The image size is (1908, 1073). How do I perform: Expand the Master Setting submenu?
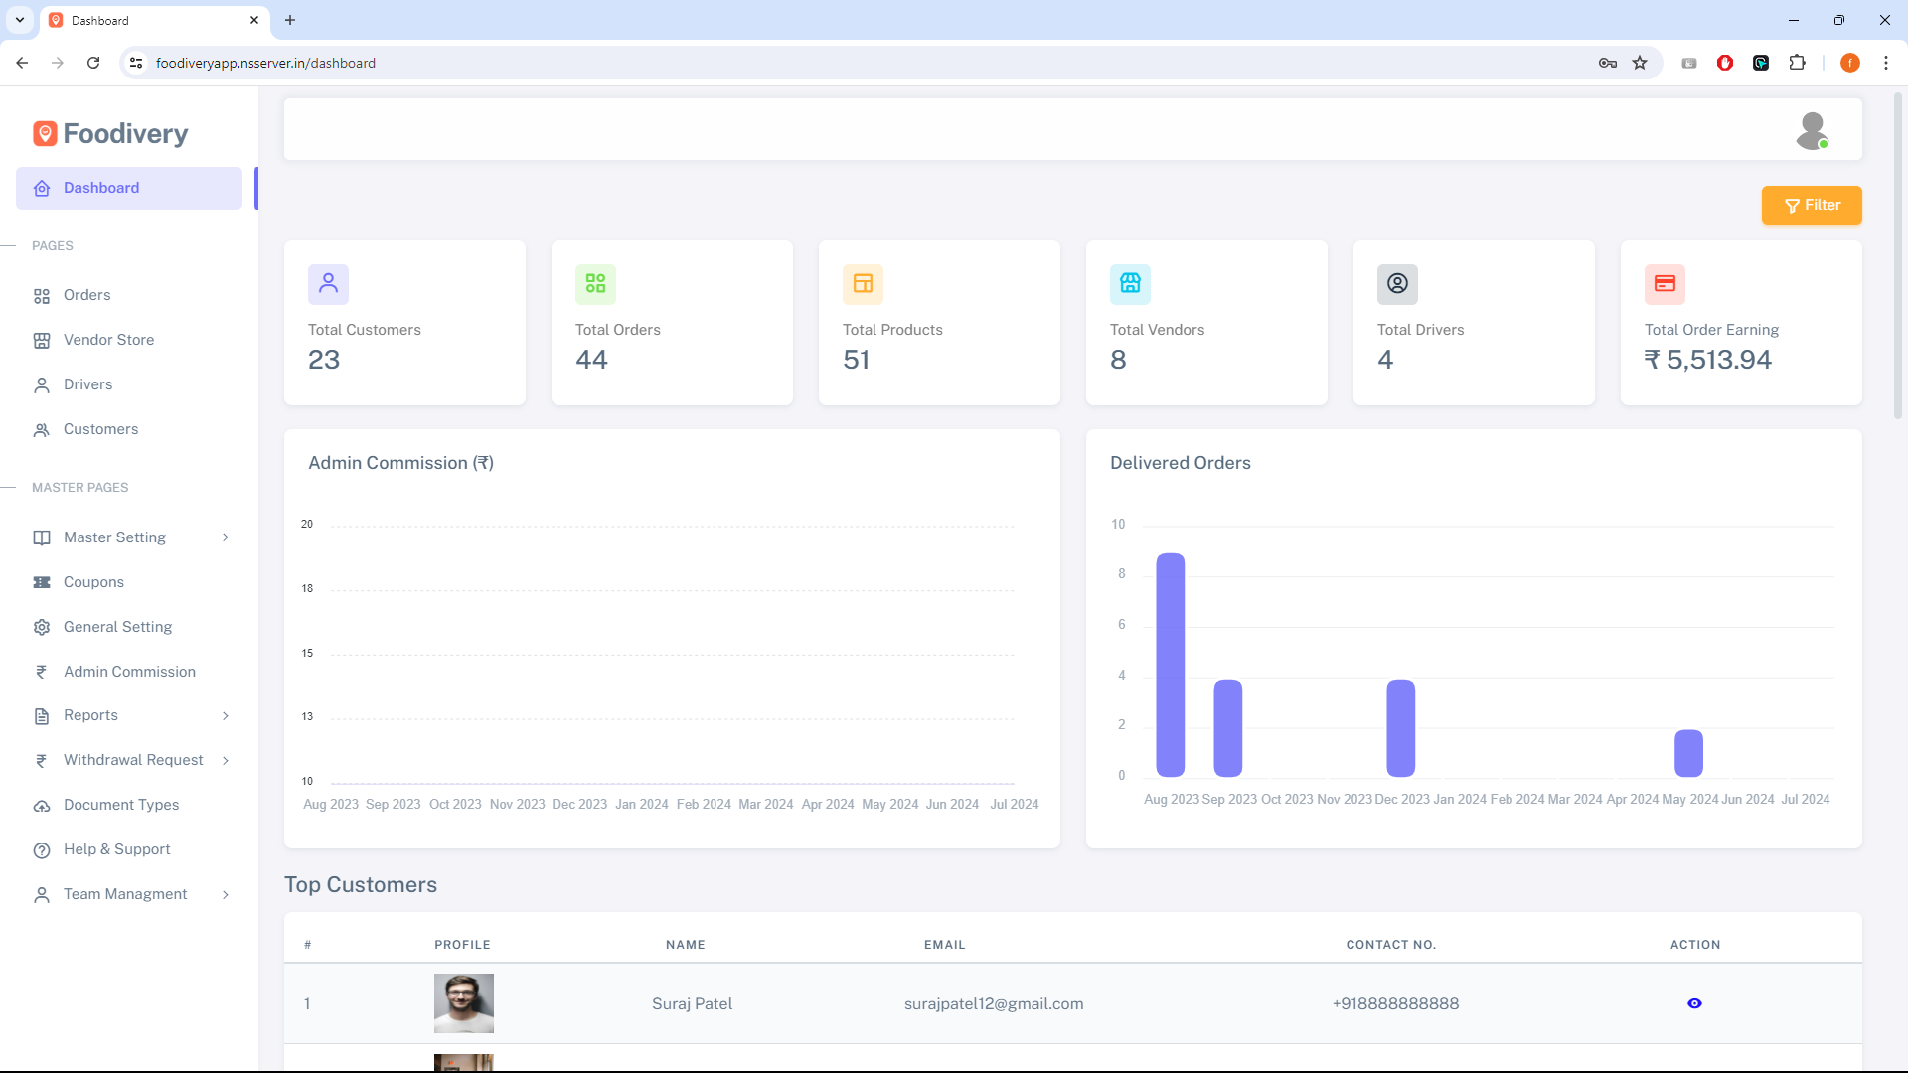coord(227,537)
